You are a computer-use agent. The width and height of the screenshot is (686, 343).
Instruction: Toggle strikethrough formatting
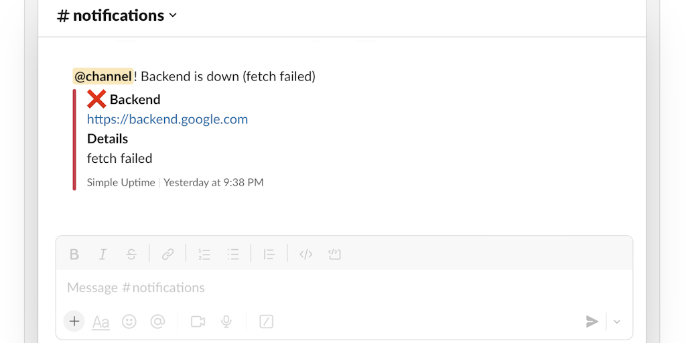[x=131, y=255]
